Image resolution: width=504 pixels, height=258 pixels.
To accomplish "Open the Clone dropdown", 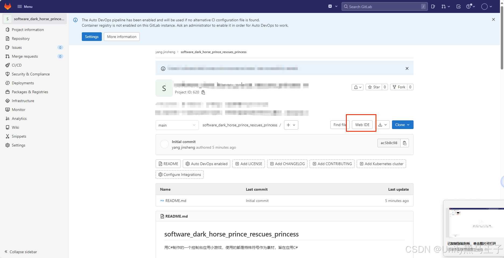I will pos(402,125).
